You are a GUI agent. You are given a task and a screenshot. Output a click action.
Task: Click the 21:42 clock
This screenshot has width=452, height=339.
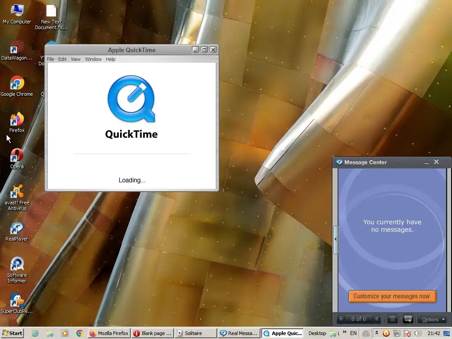coord(434,334)
